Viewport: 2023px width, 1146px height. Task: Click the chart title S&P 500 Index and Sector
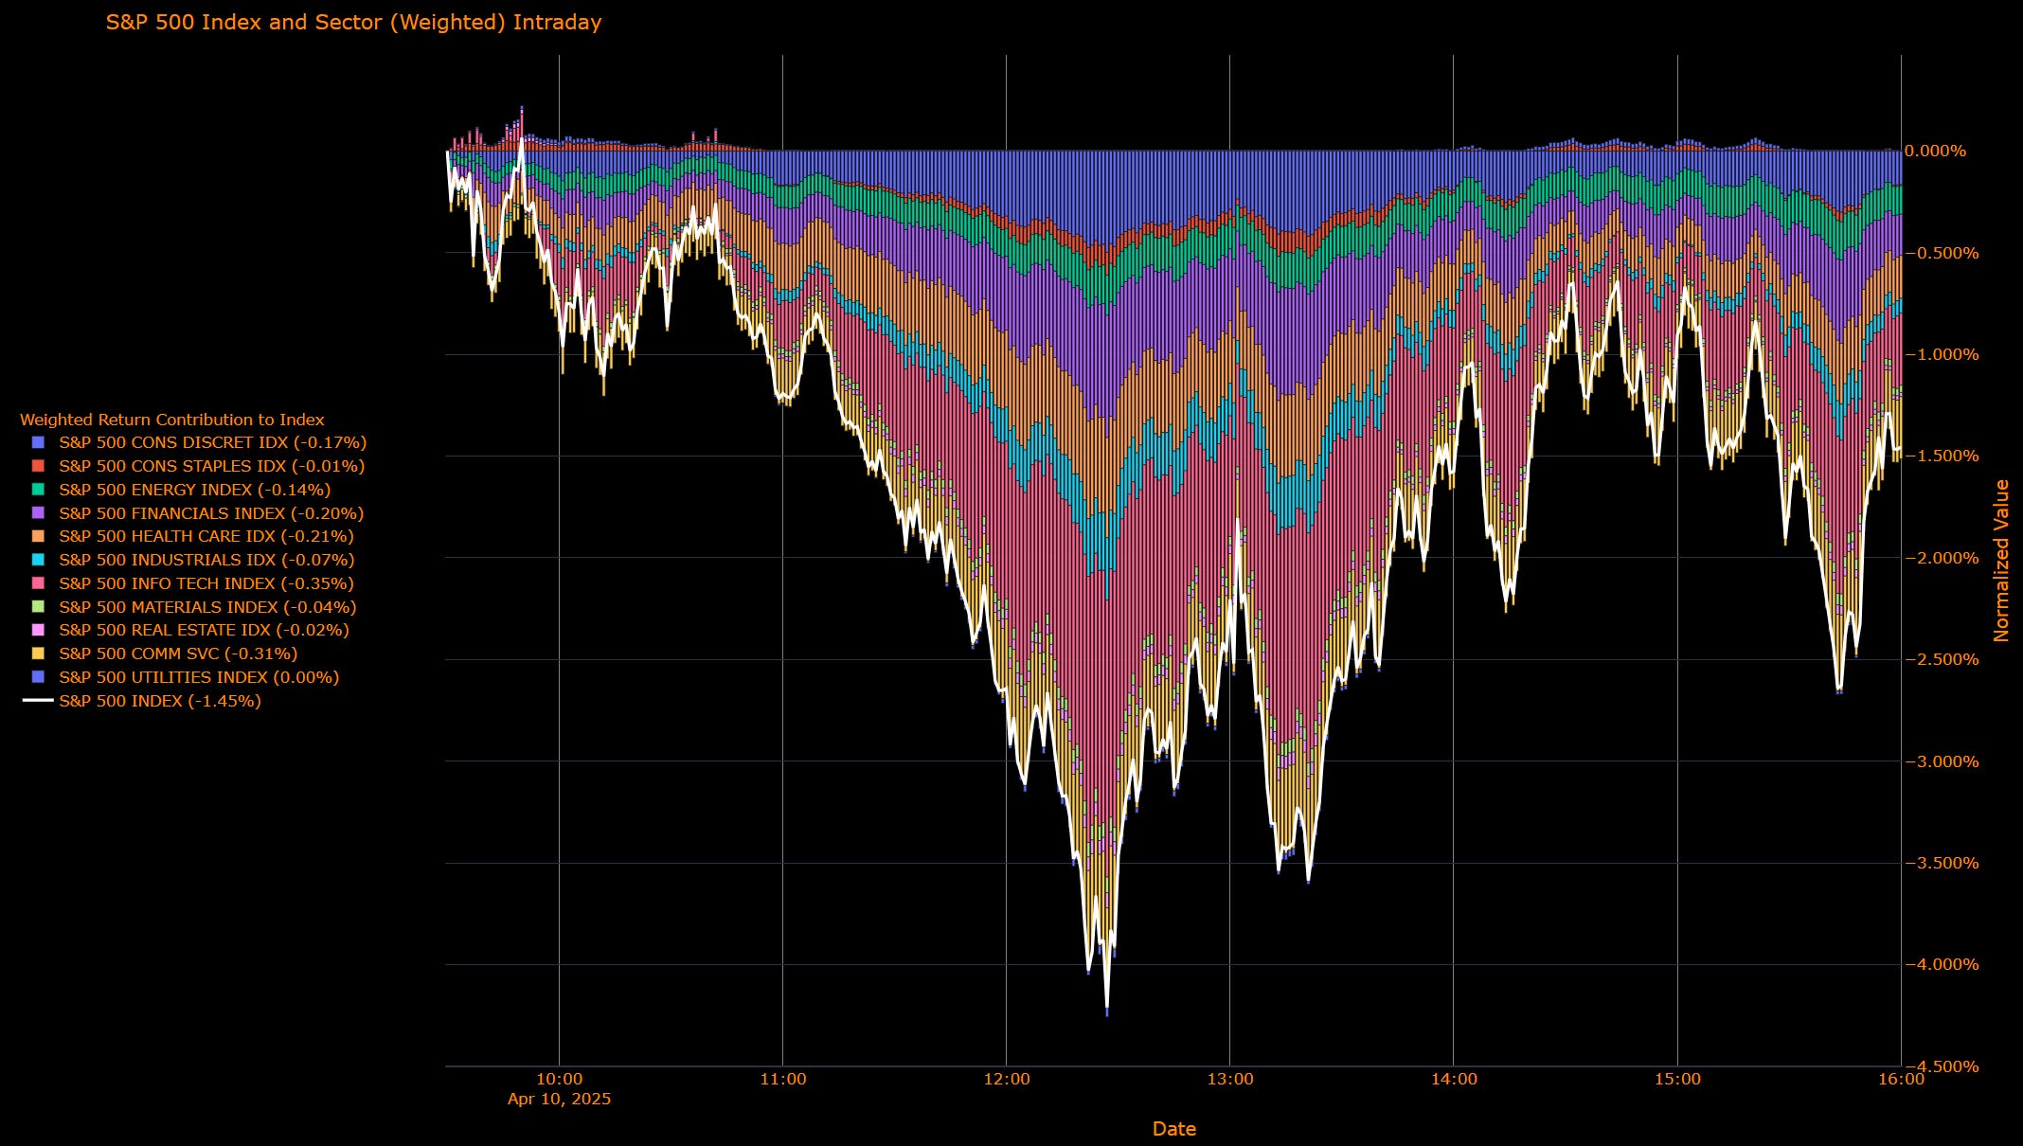353,22
